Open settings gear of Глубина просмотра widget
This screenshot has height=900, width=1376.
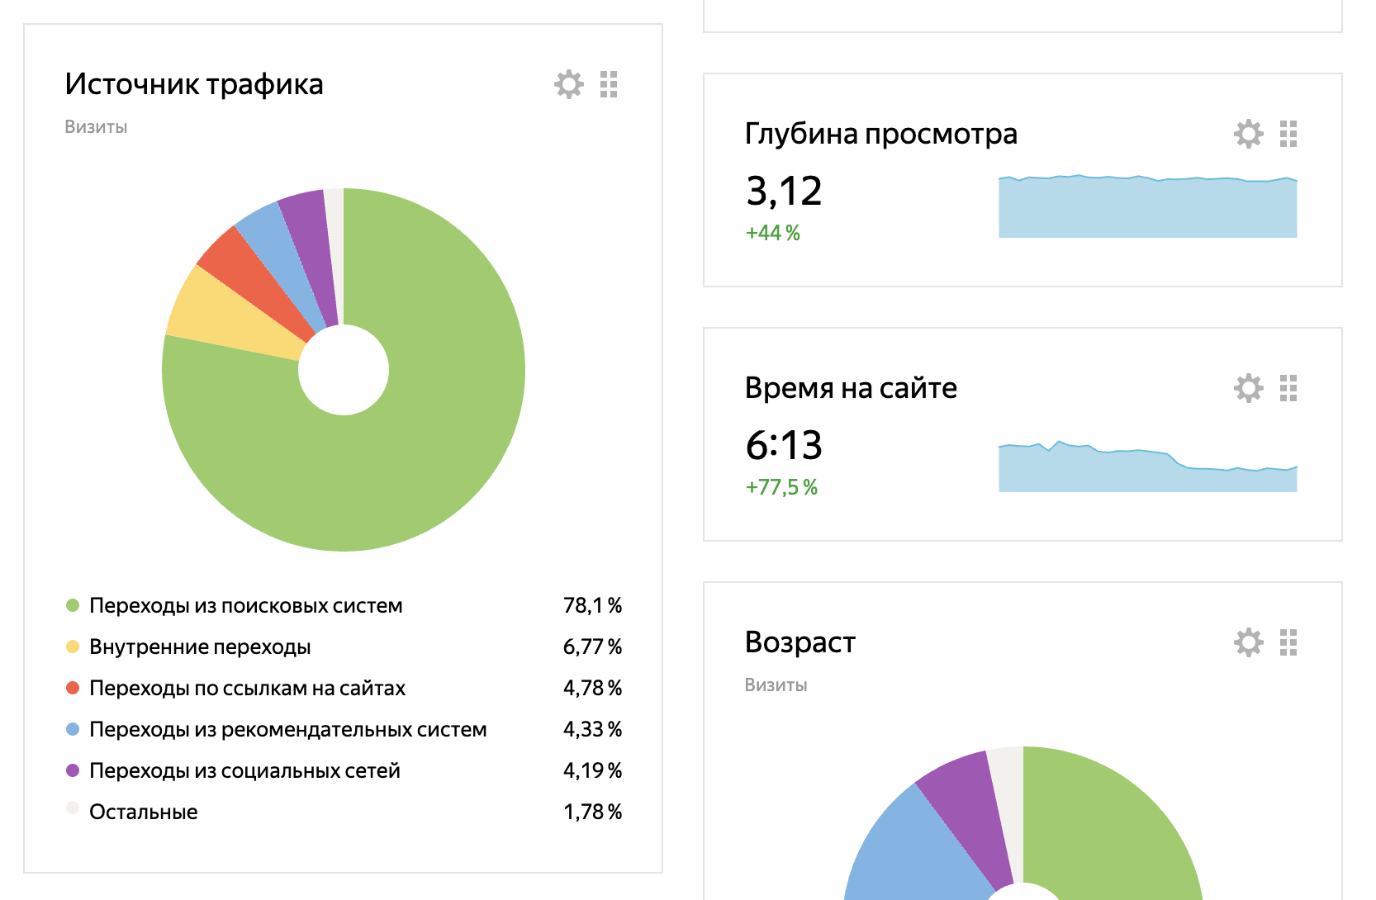coord(1249,134)
